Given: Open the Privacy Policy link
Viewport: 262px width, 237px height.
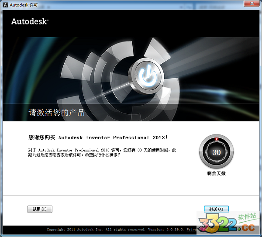Looking at the screenshot, I should (x=200, y=230).
